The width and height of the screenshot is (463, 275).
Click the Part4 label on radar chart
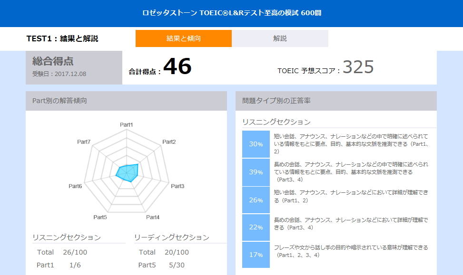(x=153, y=218)
